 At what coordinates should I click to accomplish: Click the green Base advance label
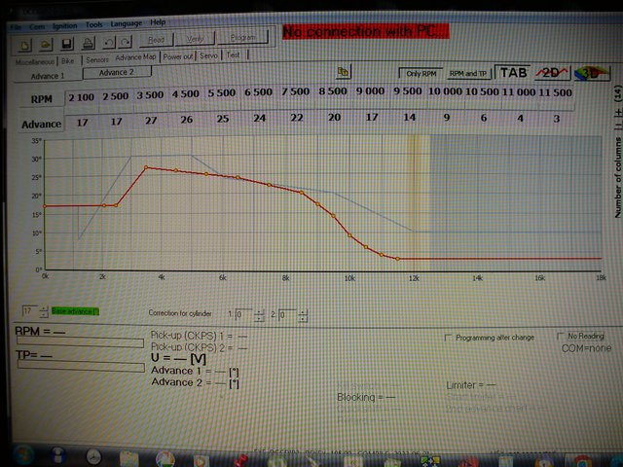click(x=75, y=311)
